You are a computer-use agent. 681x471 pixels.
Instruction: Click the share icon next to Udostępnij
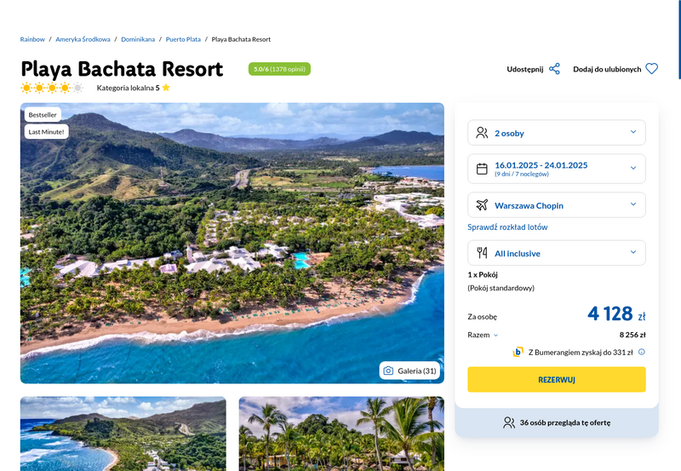pyautogui.click(x=554, y=69)
